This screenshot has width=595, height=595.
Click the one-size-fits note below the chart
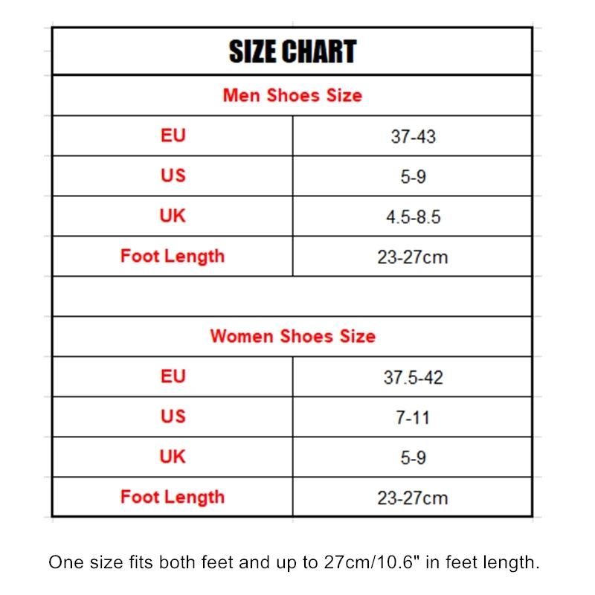click(x=294, y=562)
